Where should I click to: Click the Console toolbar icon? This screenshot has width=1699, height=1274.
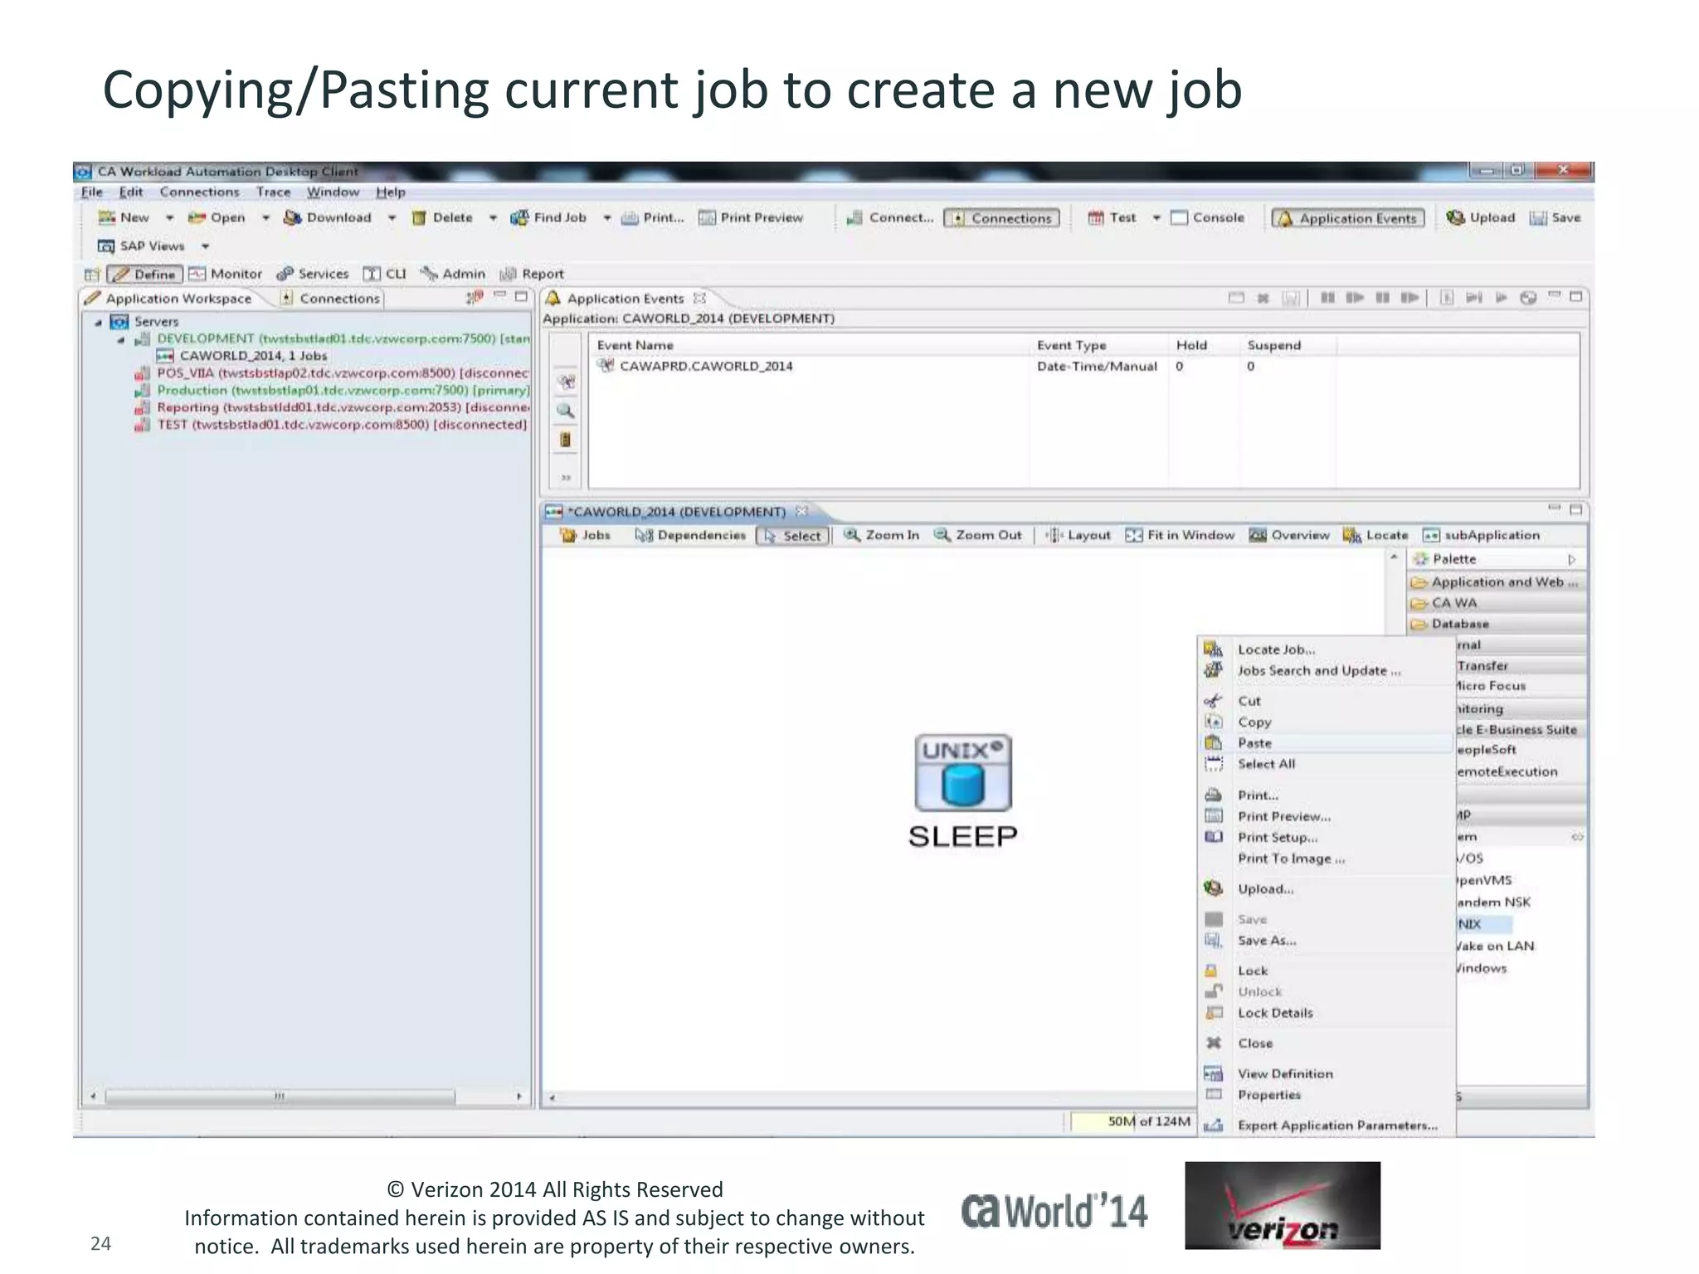1179,217
